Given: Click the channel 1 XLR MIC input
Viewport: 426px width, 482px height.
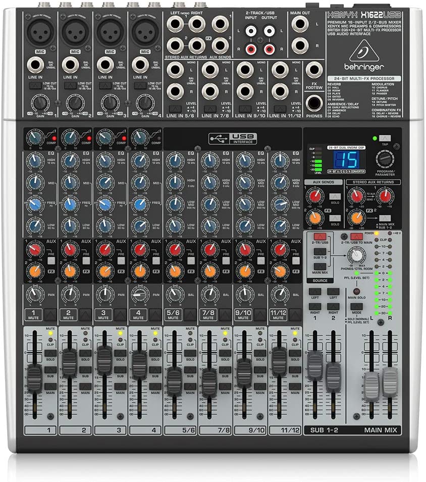Looking at the screenshot, I should [x=40, y=31].
